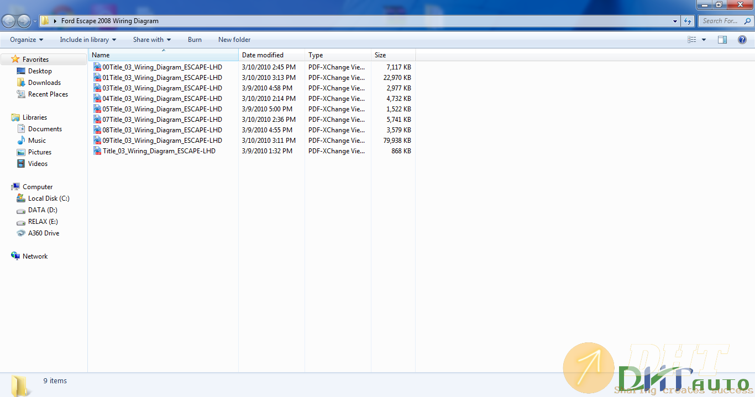Toggle the preview pane
755x397 pixels.
click(722, 40)
